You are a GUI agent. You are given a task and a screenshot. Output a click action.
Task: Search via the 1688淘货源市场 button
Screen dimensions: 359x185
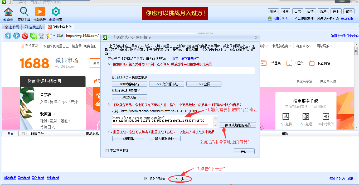[167, 84]
